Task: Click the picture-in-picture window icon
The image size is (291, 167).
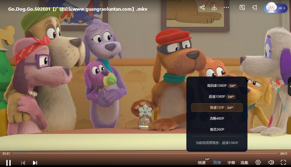Action: point(242,7)
